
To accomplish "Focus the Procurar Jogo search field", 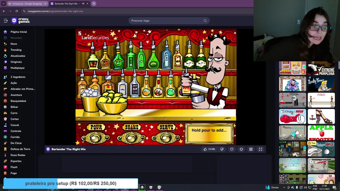I will [169, 21].
